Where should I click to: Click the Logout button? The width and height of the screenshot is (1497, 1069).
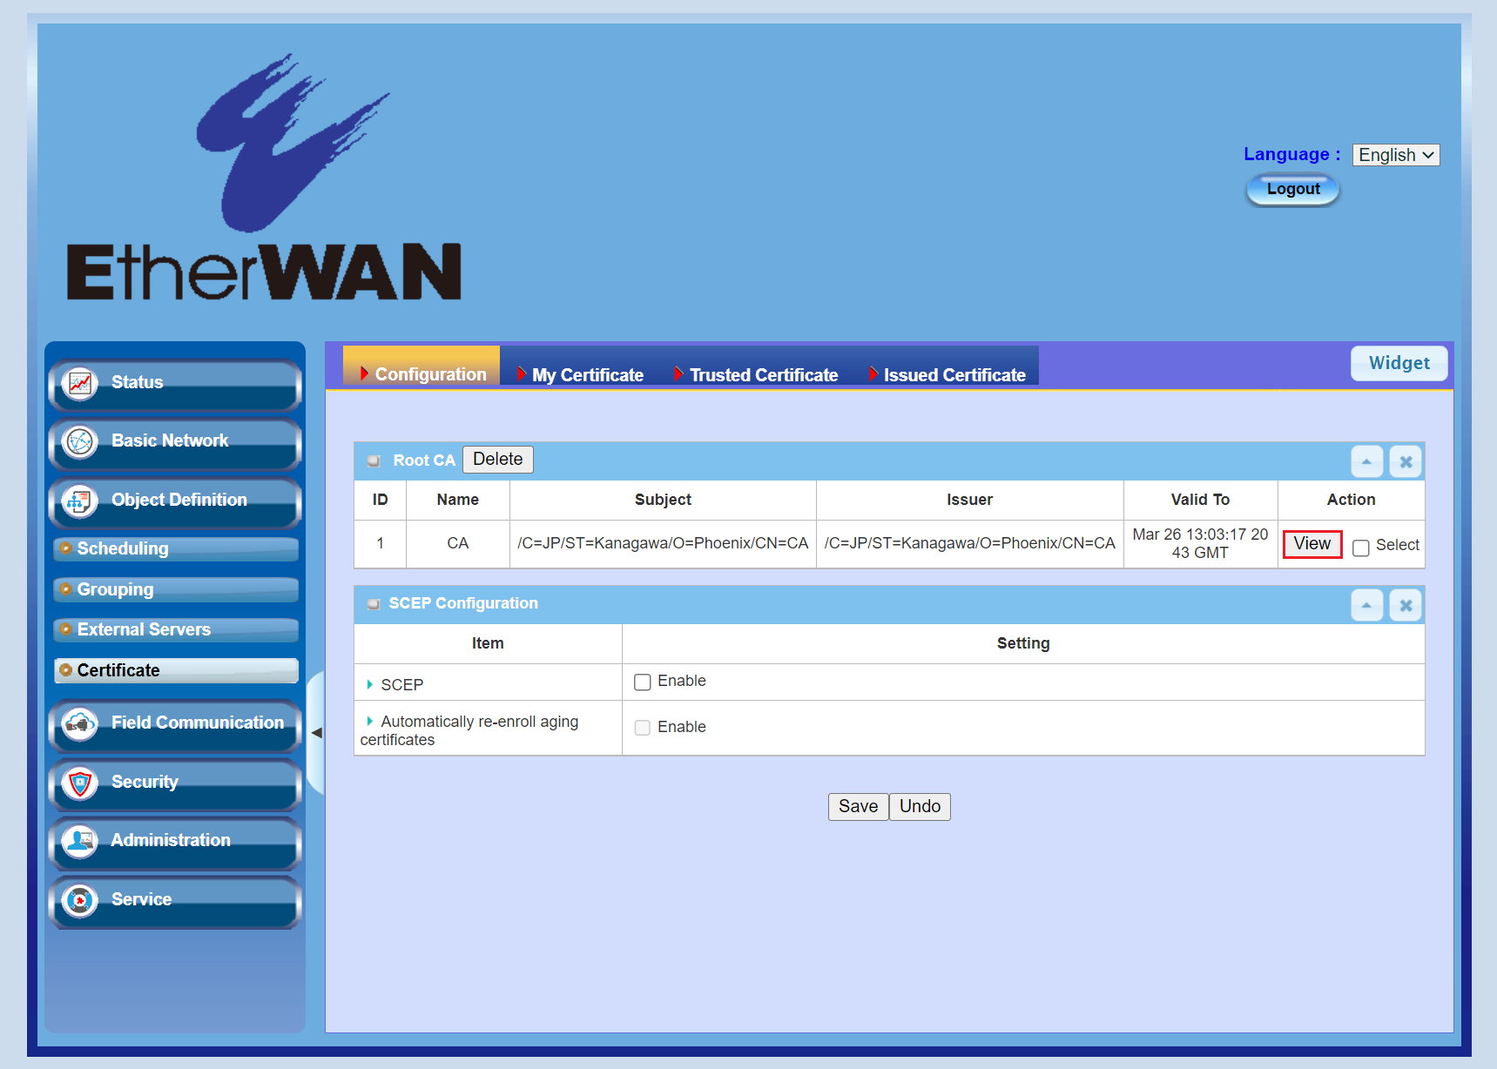tap(1293, 190)
